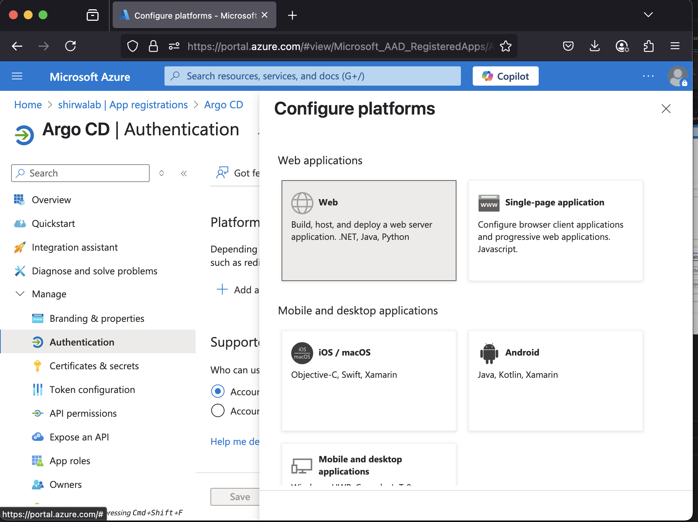Open the browser extensions icon
This screenshot has height=522, width=698.
coord(649,46)
